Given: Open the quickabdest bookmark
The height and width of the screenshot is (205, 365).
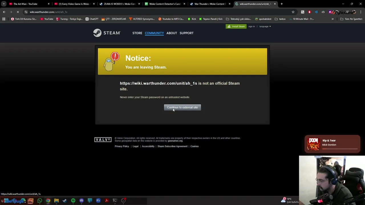Looking at the screenshot, I should 263,19.
